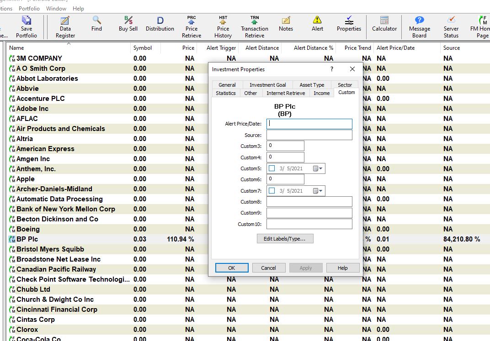Click the Custom9 input field
This screenshot has height=341, width=490.
[x=309, y=213]
